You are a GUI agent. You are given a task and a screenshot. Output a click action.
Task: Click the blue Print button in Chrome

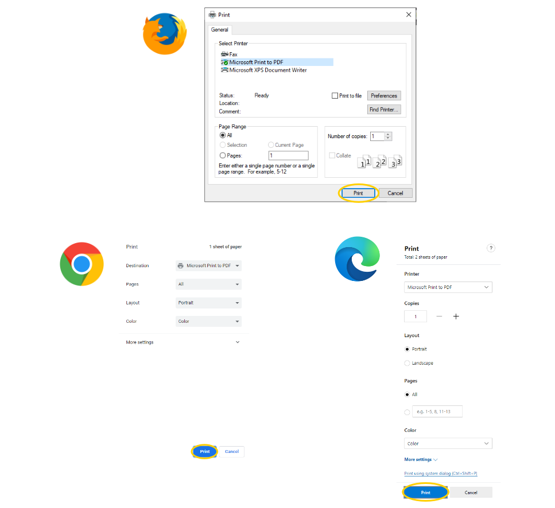pyautogui.click(x=204, y=451)
